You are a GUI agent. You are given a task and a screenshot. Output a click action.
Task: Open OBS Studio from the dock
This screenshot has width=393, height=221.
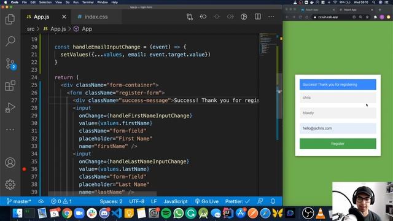tap(308, 214)
